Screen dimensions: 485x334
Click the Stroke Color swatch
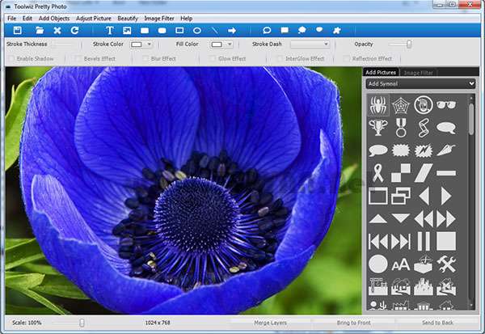pyautogui.click(x=137, y=44)
